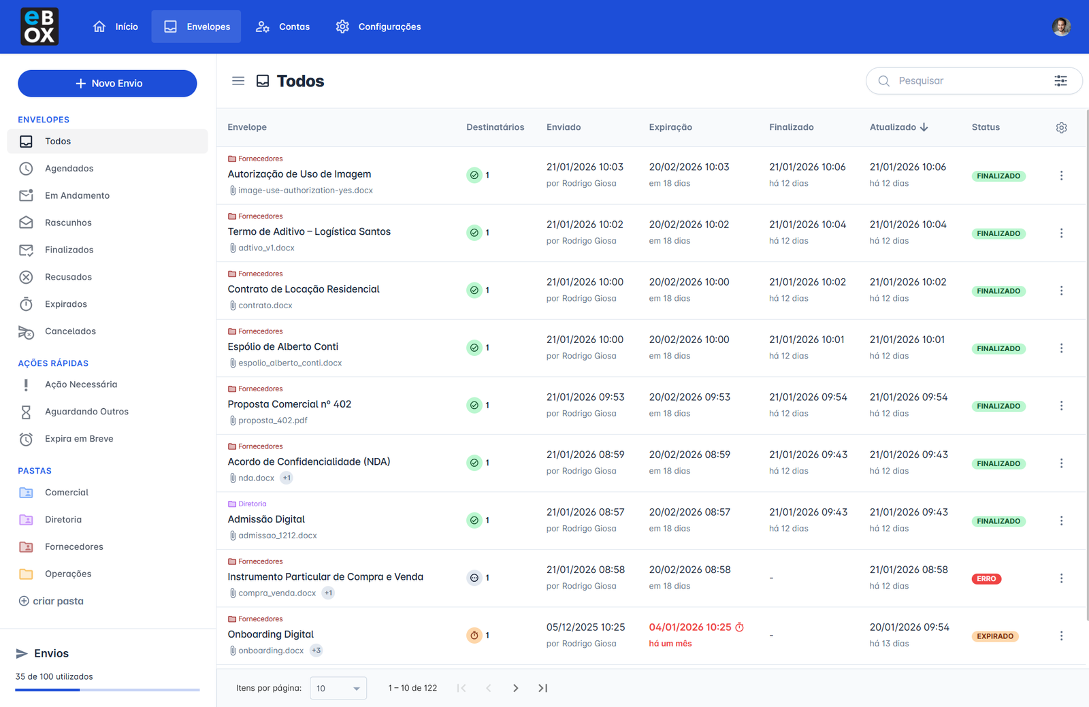Go to the next page of results

(x=515, y=688)
